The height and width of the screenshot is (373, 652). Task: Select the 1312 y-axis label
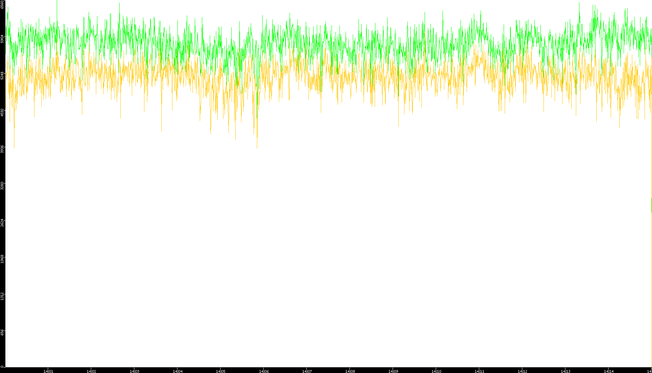coord(2,296)
